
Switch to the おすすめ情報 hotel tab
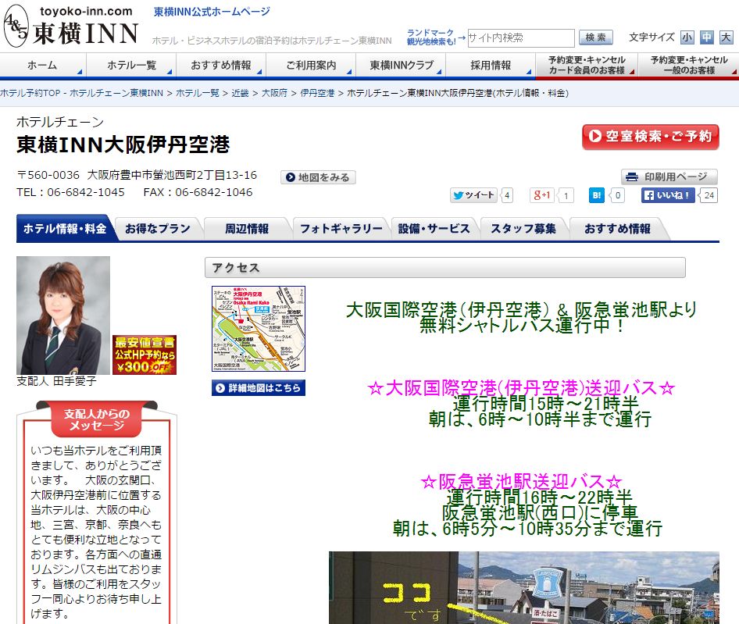(x=617, y=229)
